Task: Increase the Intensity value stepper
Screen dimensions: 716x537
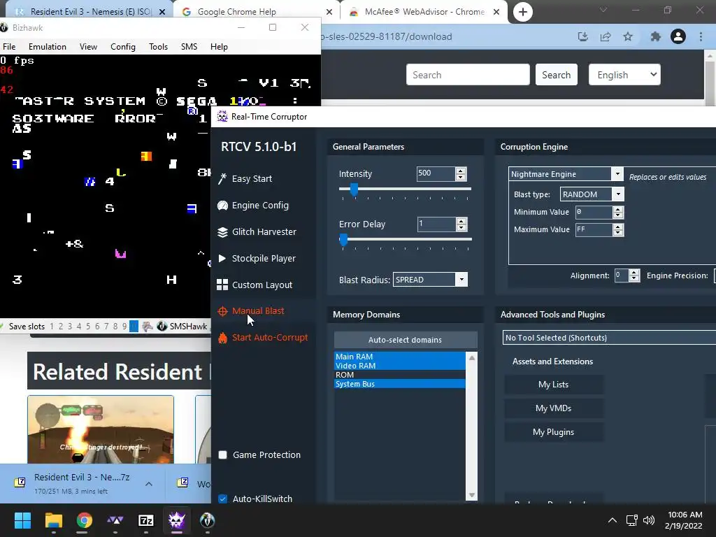Action: [461, 171]
